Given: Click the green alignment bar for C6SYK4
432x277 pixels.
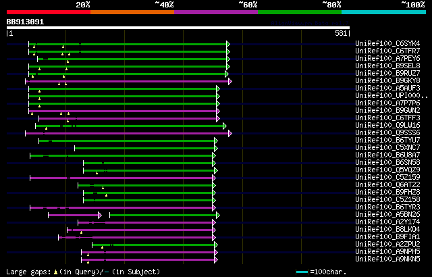Looking at the screenshot, I should tap(128, 44).
